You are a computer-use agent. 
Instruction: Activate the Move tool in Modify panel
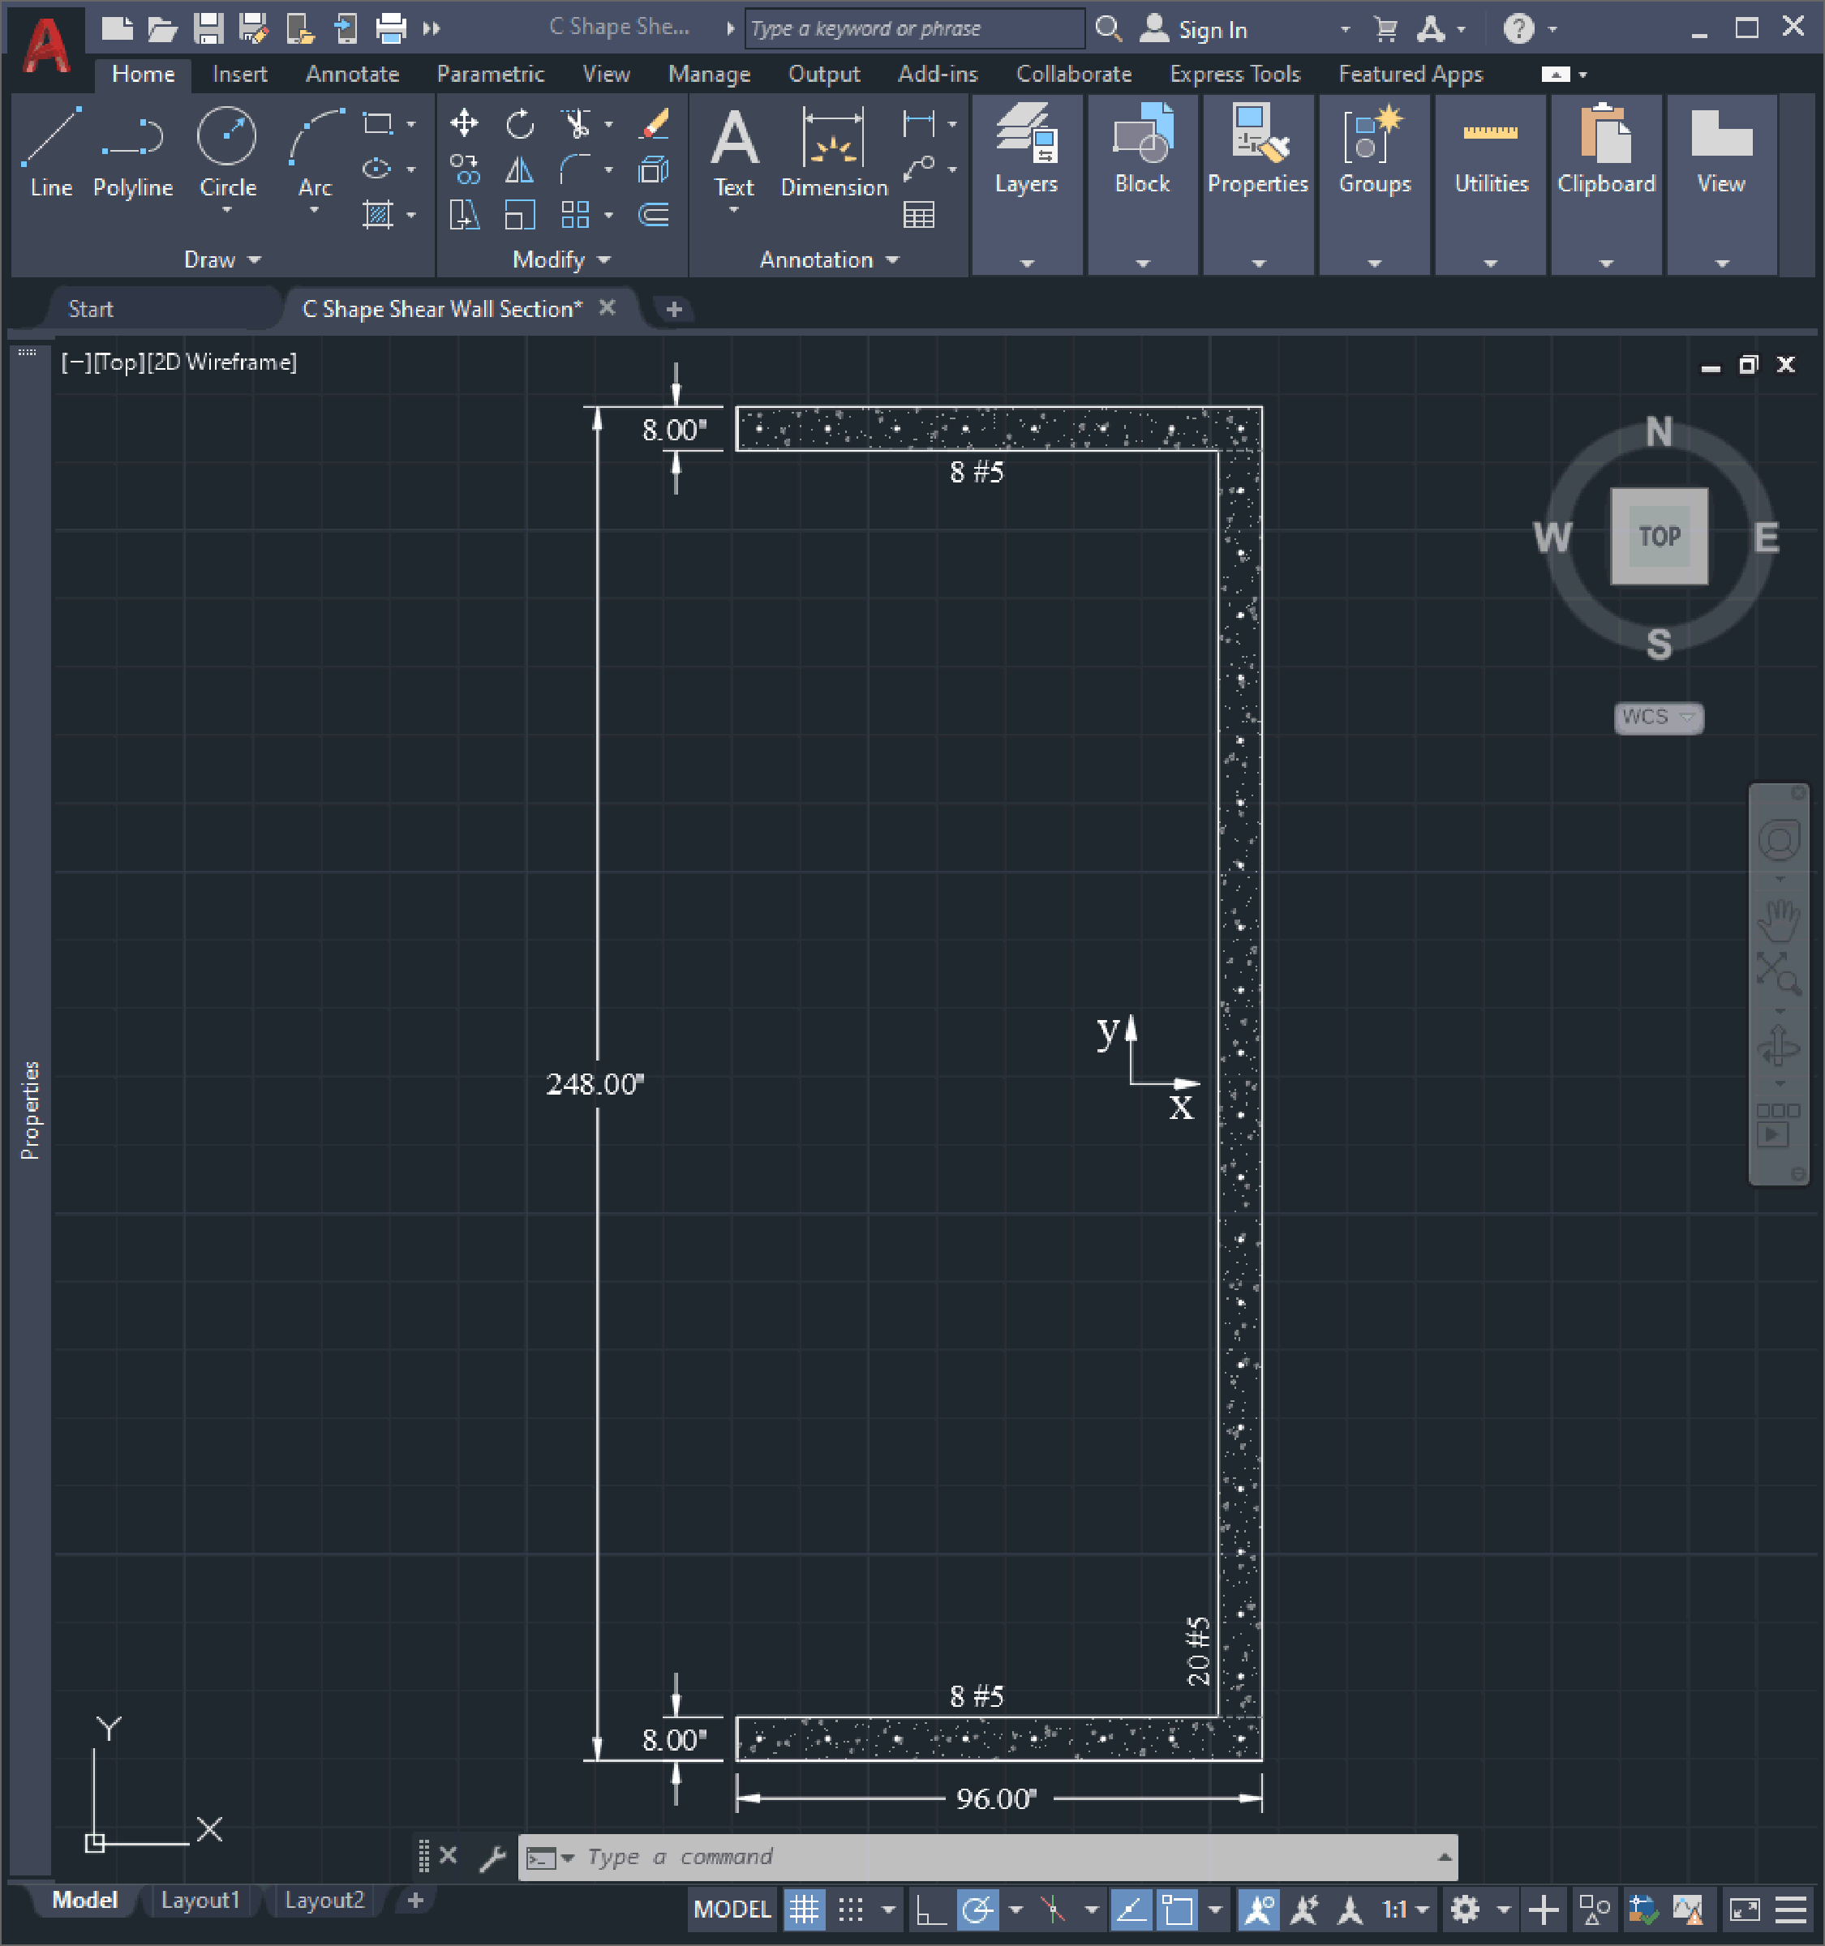pyautogui.click(x=463, y=123)
